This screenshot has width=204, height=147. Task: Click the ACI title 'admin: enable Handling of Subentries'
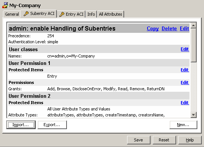pyautogui.click(x=62, y=28)
